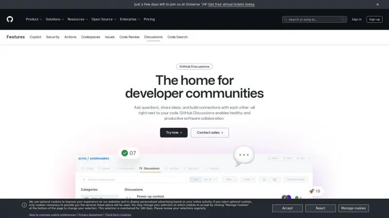The width and height of the screenshot is (389, 218).
Task: Click the Contact sales button
Action: 210,133
